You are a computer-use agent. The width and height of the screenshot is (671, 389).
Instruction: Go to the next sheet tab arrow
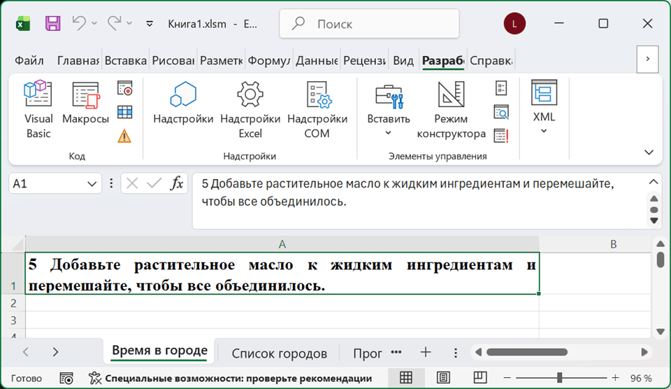tap(55, 352)
